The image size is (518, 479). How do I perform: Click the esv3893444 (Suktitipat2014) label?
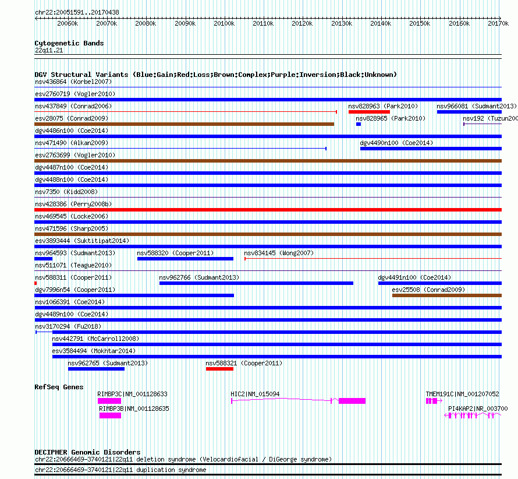[82, 241]
